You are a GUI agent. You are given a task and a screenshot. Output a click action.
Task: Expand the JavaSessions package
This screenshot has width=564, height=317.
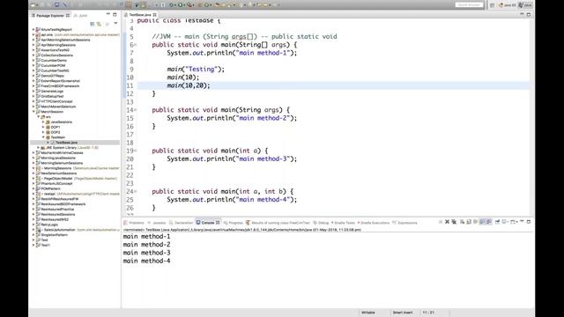[43, 122]
